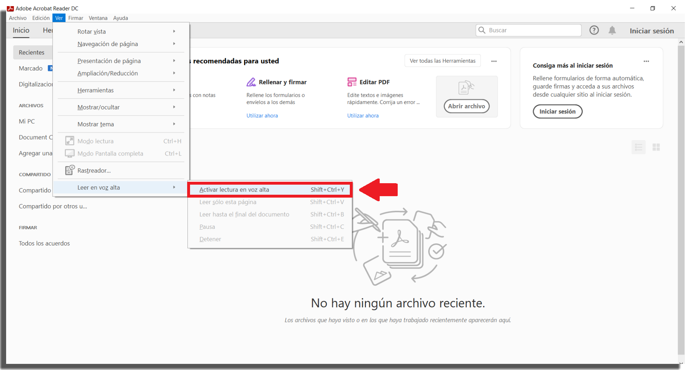Click in the Buscar search field

tap(528, 30)
